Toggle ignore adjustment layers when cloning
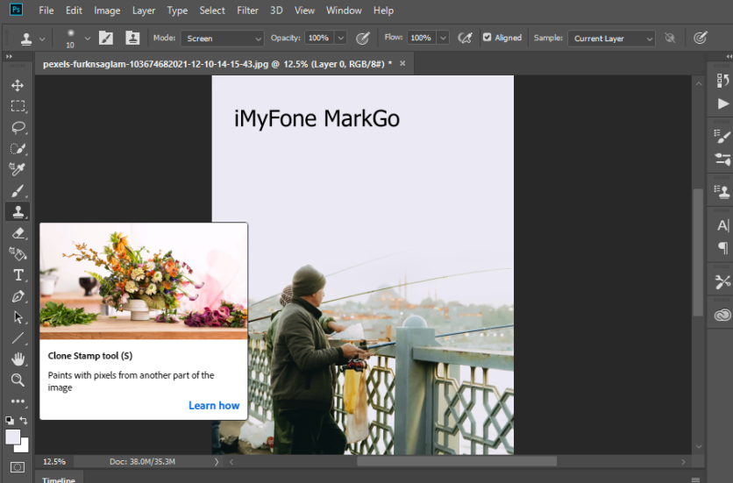 tap(670, 38)
